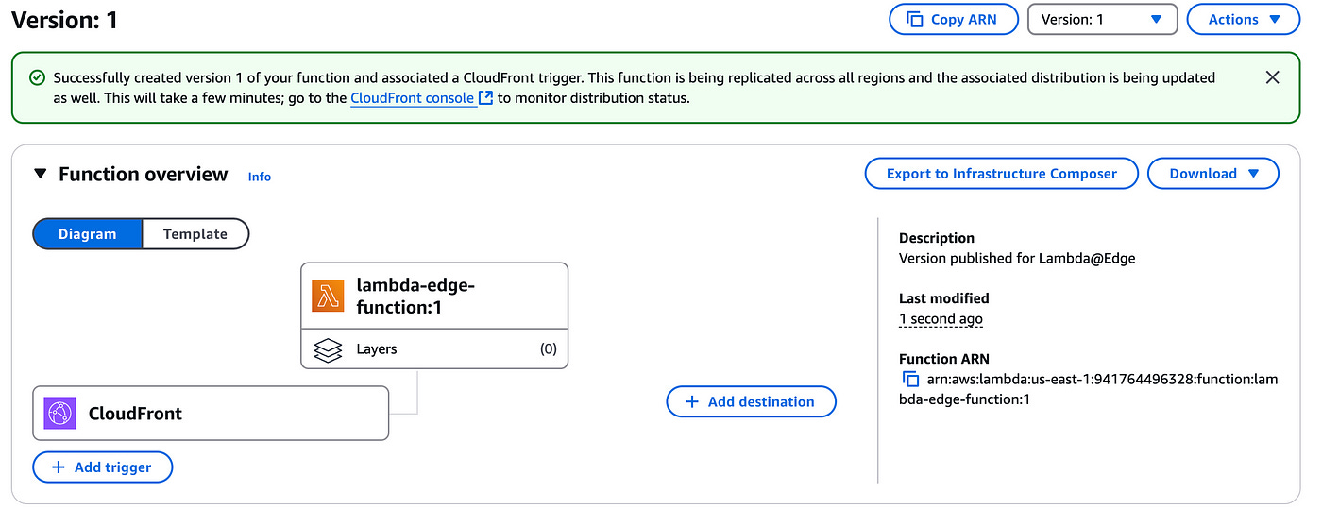Select the CloudFront trigger box
This screenshot has height=526, width=1322.
(211, 413)
